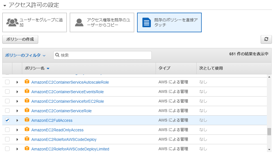Click the orange box icon beside AmazonEC2ContainerServiceforEC2Role
275x158 pixels.
point(27,101)
